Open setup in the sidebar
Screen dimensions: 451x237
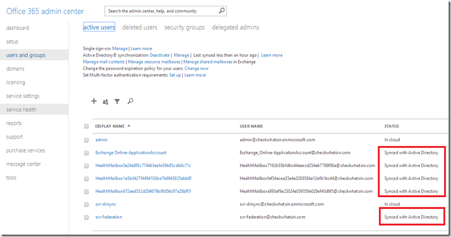pyautogui.click(x=12, y=41)
